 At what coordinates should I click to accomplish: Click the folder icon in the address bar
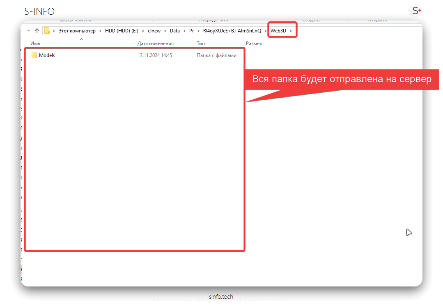pos(47,31)
